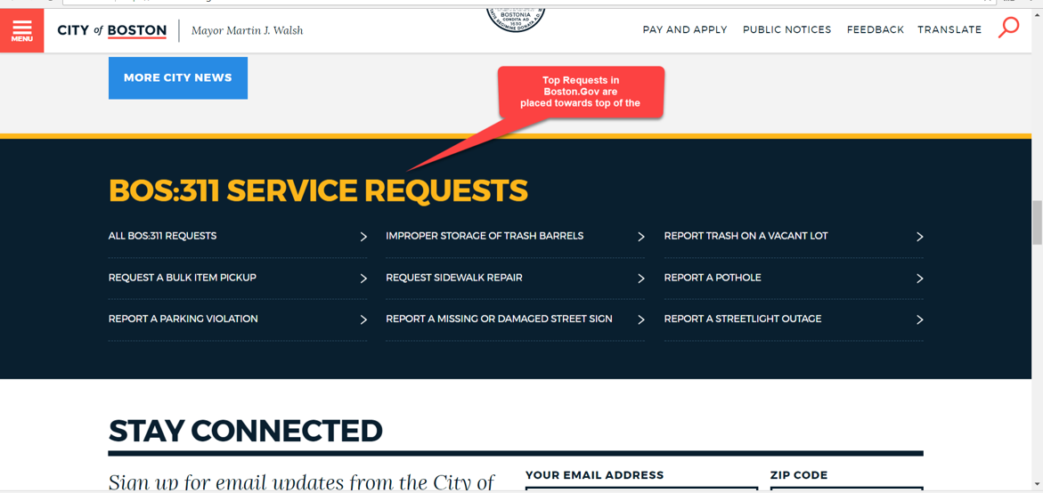This screenshot has width=1043, height=493.
Task: Click the search magnifier icon
Action: coord(1008,28)
